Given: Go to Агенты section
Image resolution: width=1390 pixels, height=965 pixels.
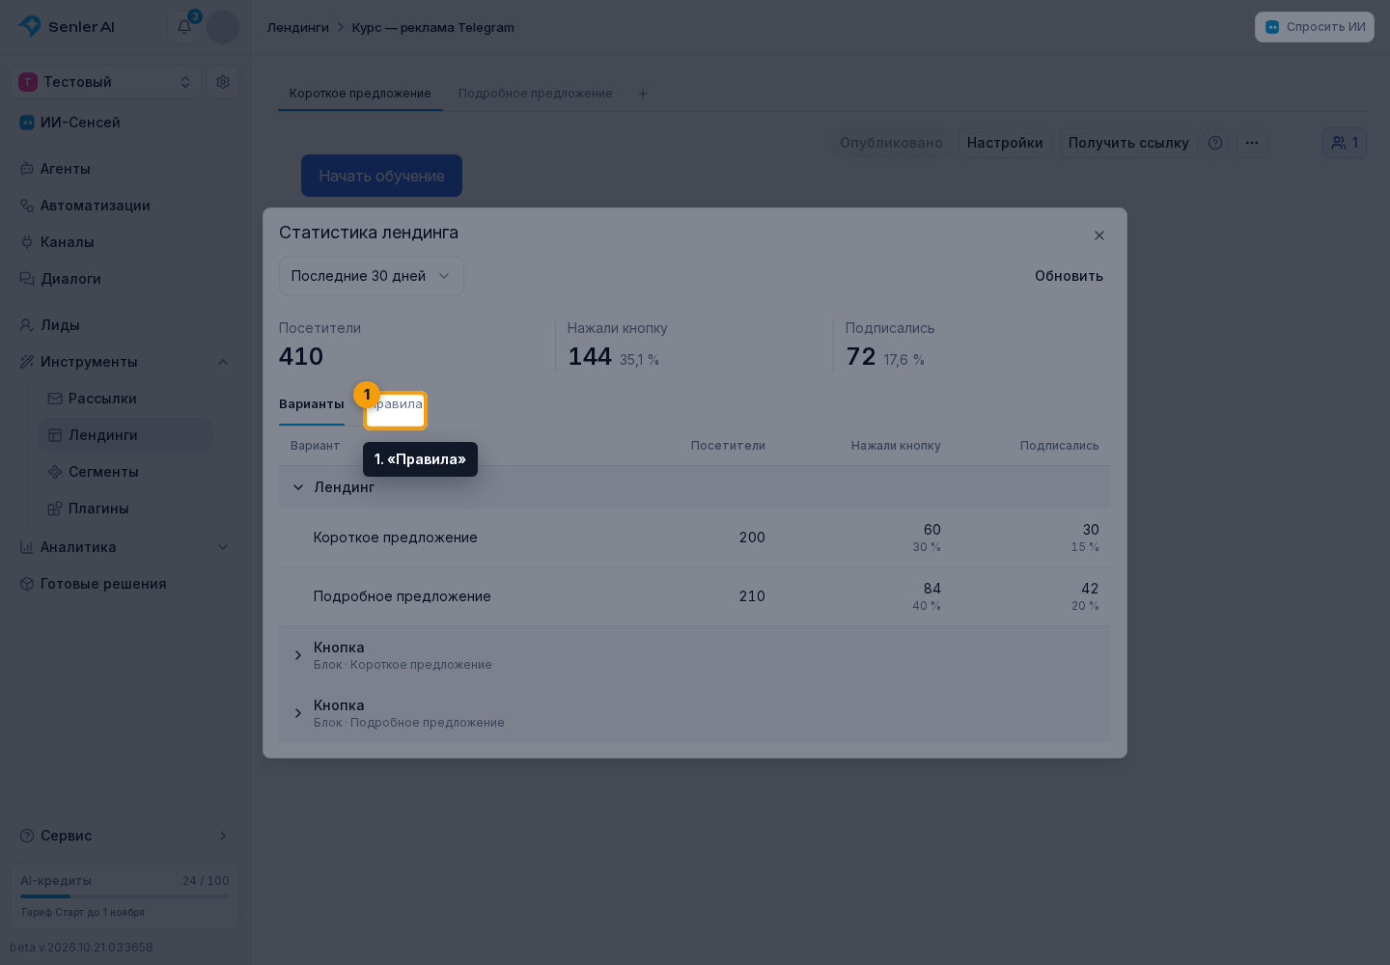Looking at the screenshot, I should 125,169.
